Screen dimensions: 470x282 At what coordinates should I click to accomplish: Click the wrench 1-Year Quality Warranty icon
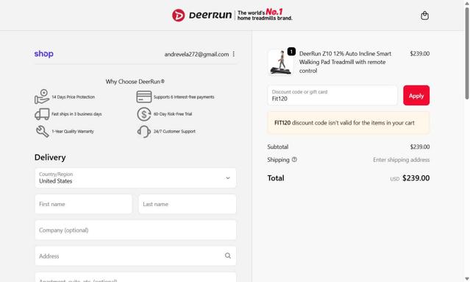pos(42,131)
